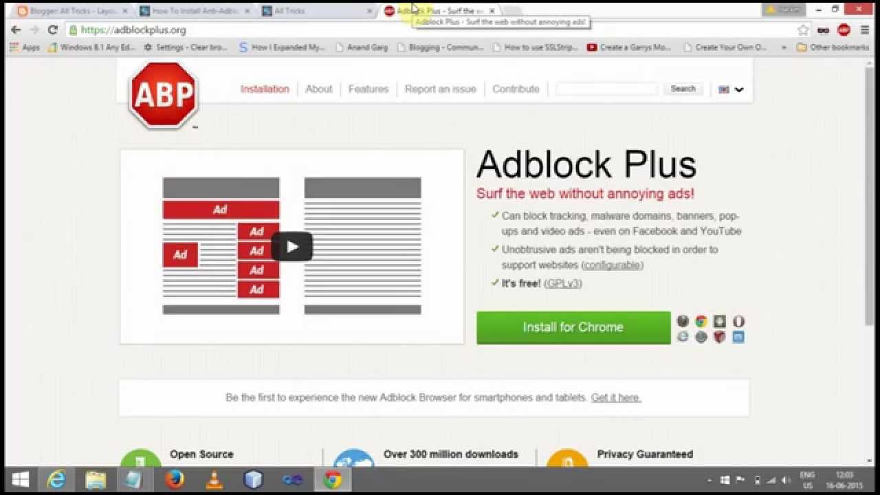The width and height of the screenshot is (880, 495).
Task: Open the Features menu item
Action: (368, 89)
